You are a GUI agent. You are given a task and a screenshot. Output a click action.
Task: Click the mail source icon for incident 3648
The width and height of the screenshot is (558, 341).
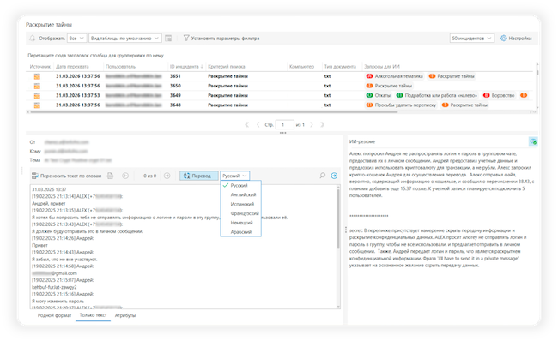(37, 105)
